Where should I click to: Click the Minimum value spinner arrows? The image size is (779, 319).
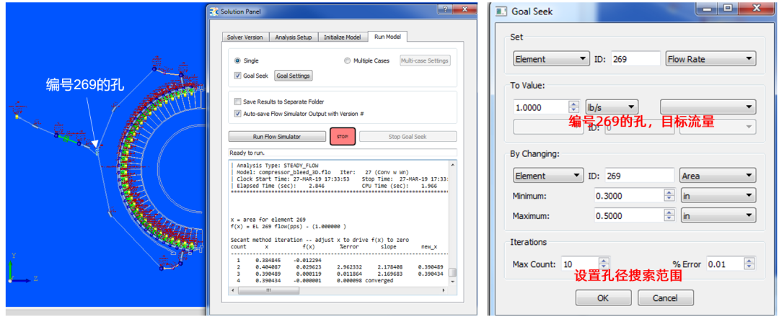click(x=669, y=195)
